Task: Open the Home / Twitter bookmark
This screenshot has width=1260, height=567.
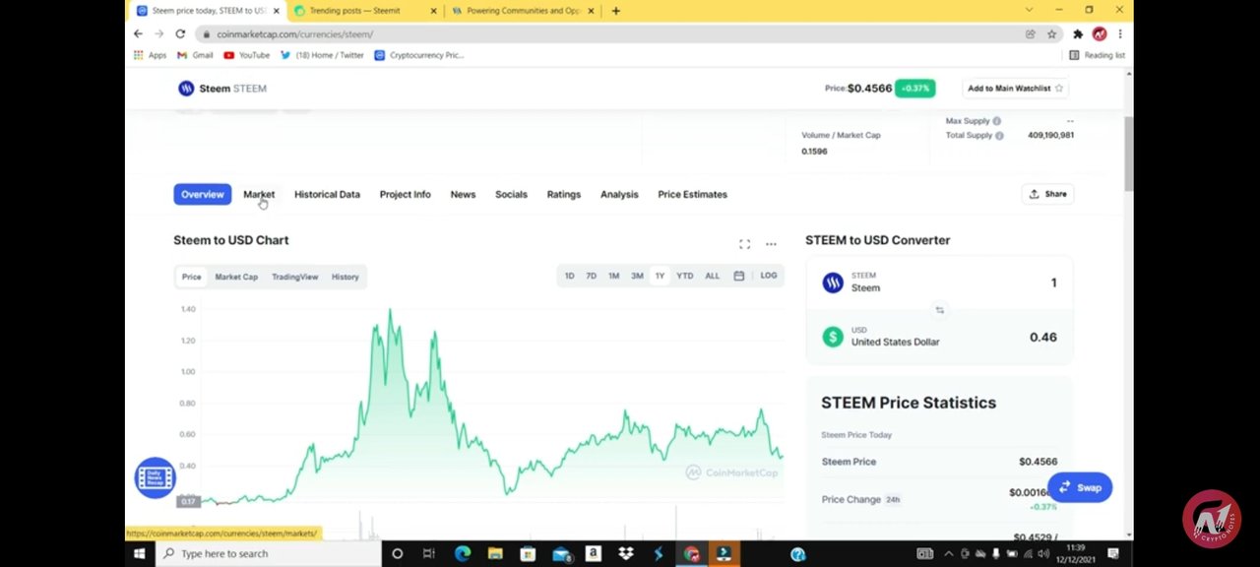Action: pyautogui.click(x=322, y=55)
